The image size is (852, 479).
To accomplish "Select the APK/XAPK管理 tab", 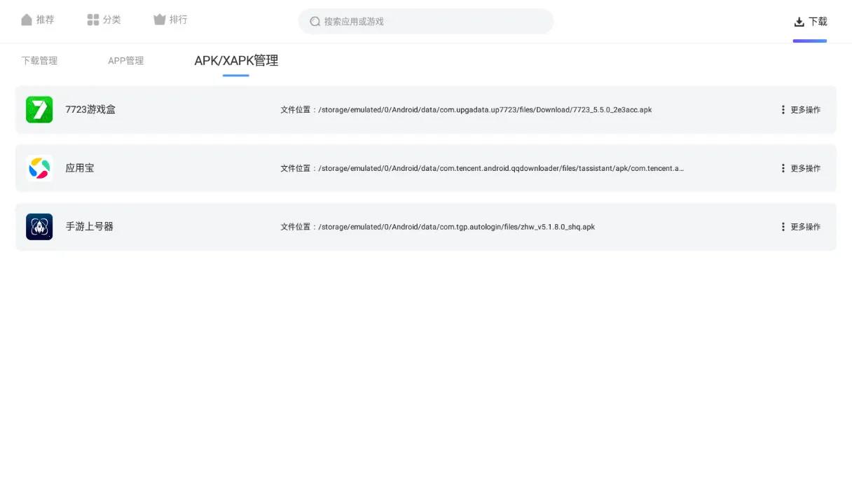I will coord(235,61).
